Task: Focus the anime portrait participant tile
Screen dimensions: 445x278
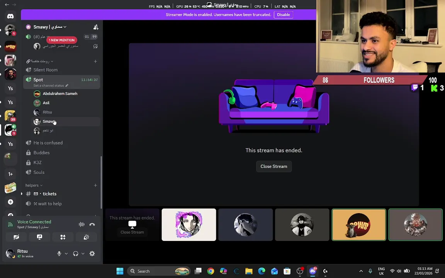Action: (x=189, y=225)
